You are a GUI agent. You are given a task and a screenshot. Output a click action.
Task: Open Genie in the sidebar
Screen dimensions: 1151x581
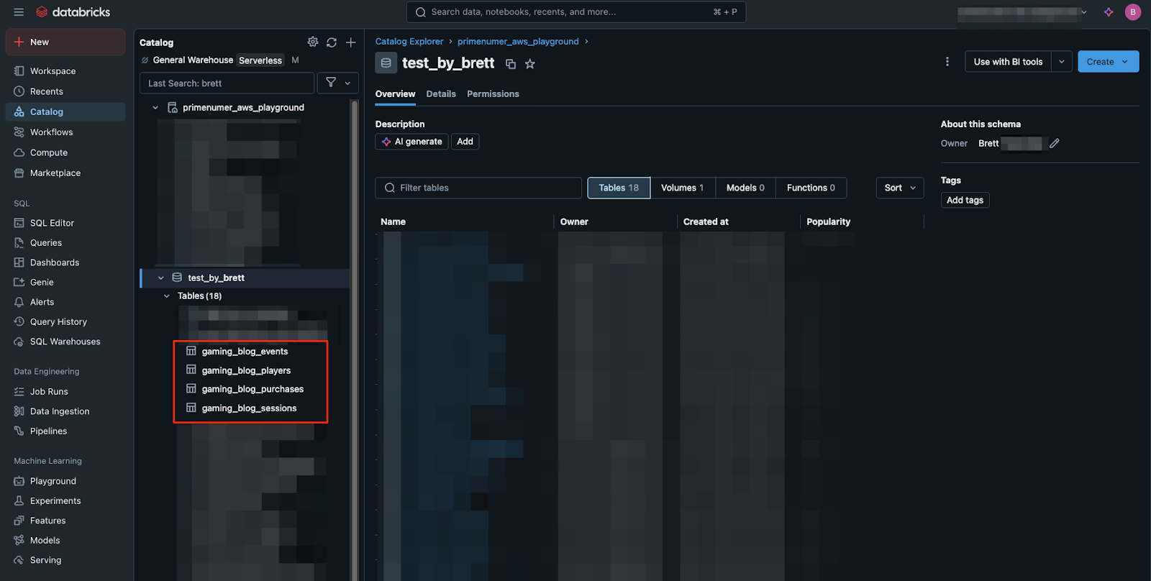[x=65, y=283]
